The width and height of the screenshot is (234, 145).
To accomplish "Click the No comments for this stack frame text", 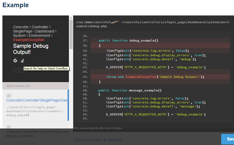I will point(98,129).
